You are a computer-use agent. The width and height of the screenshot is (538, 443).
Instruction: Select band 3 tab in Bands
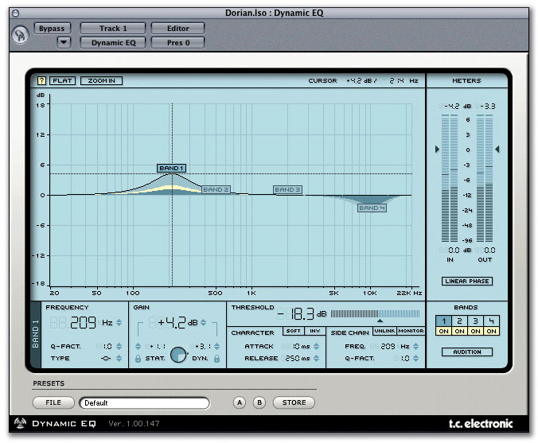tap(475, 321)
